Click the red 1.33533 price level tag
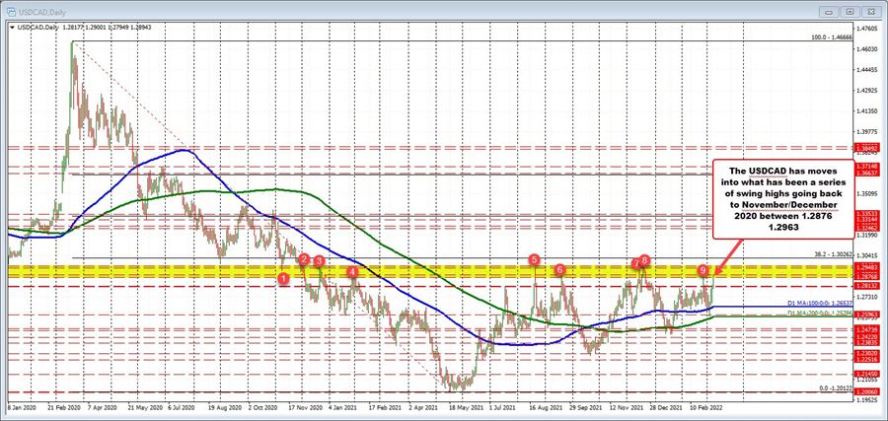Viewport: 888px width, 421px height. [866, 215]
